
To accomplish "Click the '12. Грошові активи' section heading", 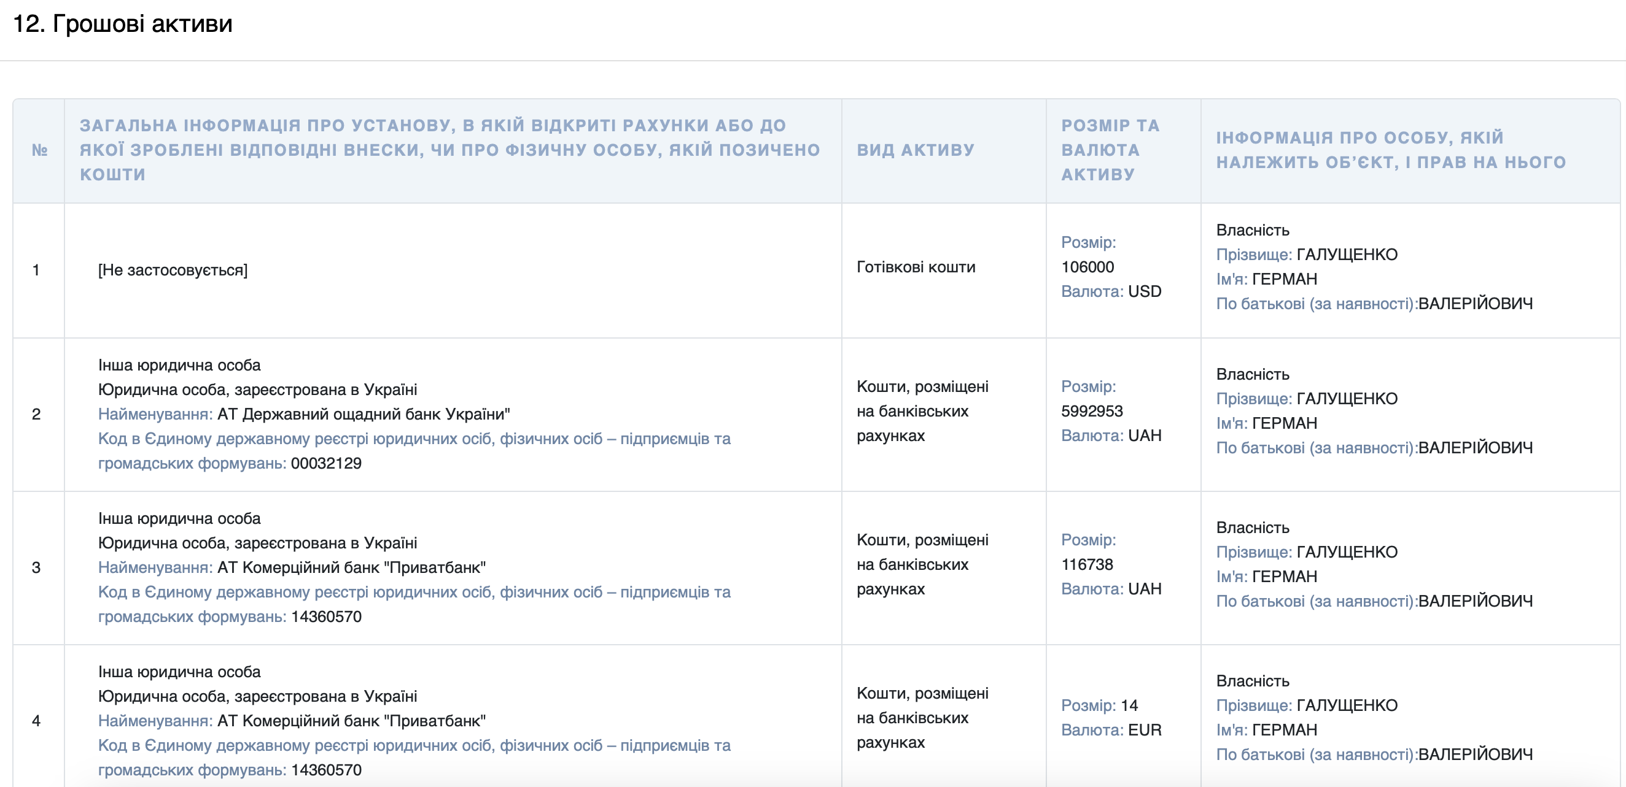I will (122, 24).
